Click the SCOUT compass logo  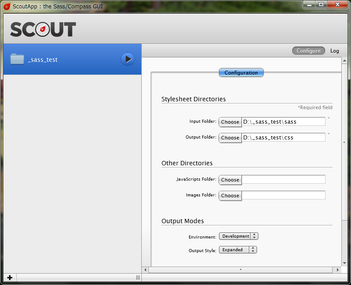pos(43,29)
